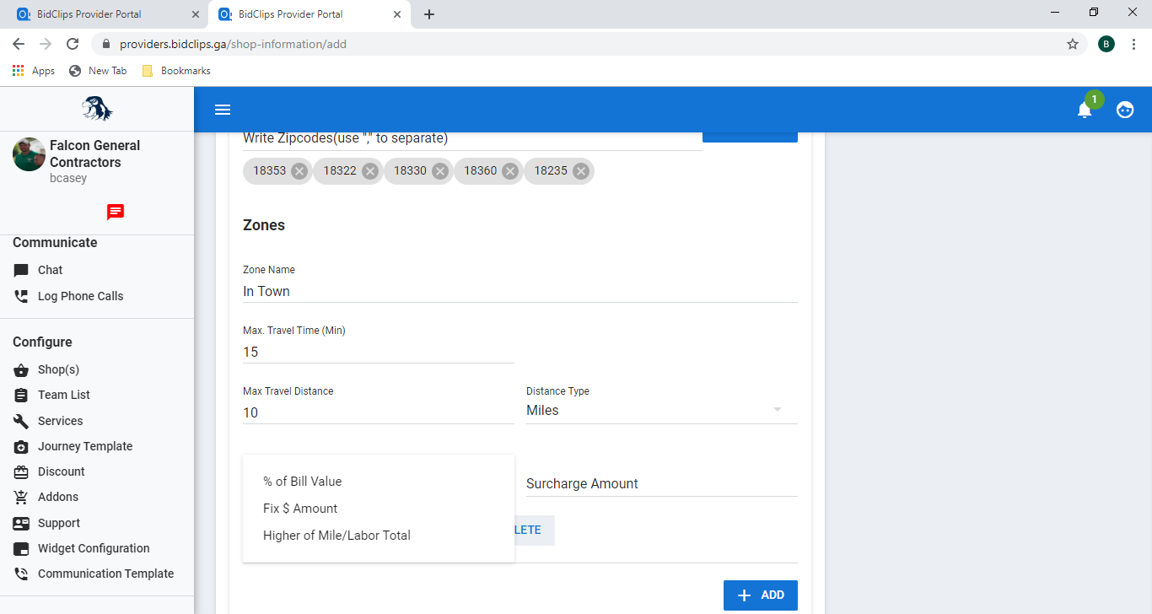Close the active BidClips browser tab
The width and height of the screenshot is (1152, 614).
point(397,14)
